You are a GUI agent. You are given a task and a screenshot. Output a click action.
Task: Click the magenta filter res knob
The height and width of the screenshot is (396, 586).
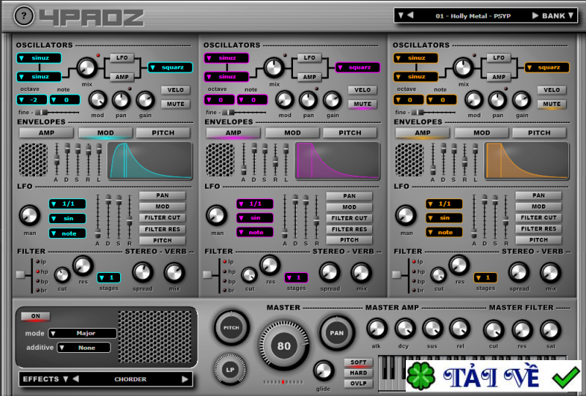tap(270, 265)
